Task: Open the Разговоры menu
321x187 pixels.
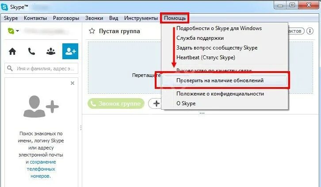Action: pos(66,18)
